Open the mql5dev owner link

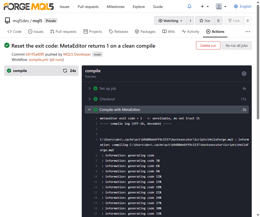pyautogui.click(x=21, y=21)
